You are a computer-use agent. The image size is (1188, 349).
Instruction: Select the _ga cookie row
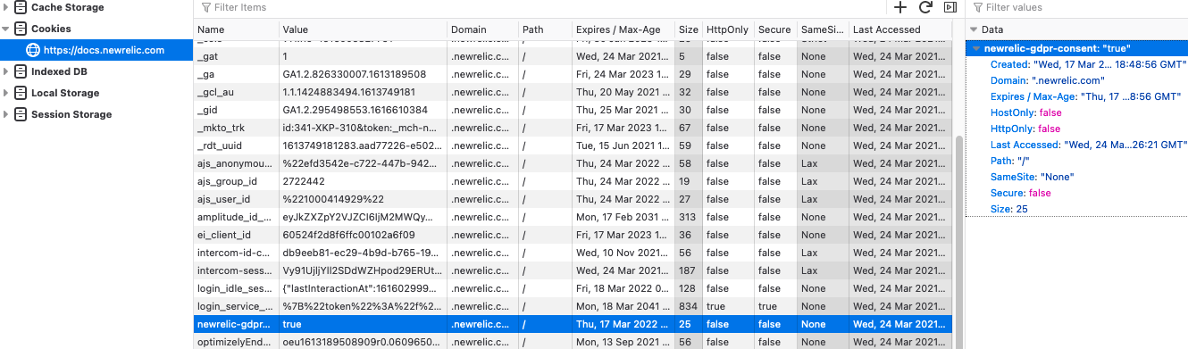coord(573,74)
